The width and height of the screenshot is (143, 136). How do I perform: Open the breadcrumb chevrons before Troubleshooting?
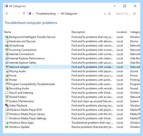tap(33, 14)
